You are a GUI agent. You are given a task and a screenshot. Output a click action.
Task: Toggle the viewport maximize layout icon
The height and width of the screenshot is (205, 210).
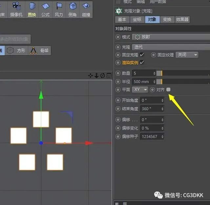coord(109,76)
